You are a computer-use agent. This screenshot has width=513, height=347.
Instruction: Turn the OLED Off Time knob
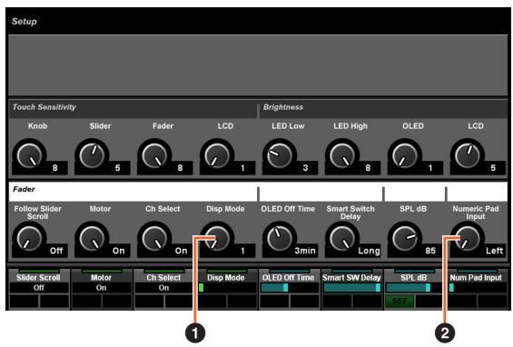tap(280, 238)
